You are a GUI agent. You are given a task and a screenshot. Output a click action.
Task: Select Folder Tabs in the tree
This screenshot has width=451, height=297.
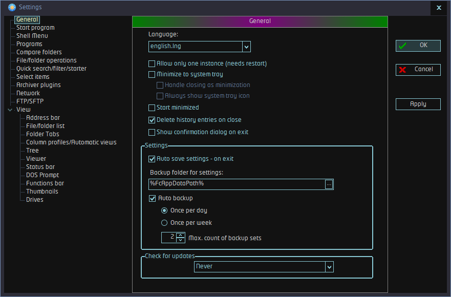(x=42, y=134)
